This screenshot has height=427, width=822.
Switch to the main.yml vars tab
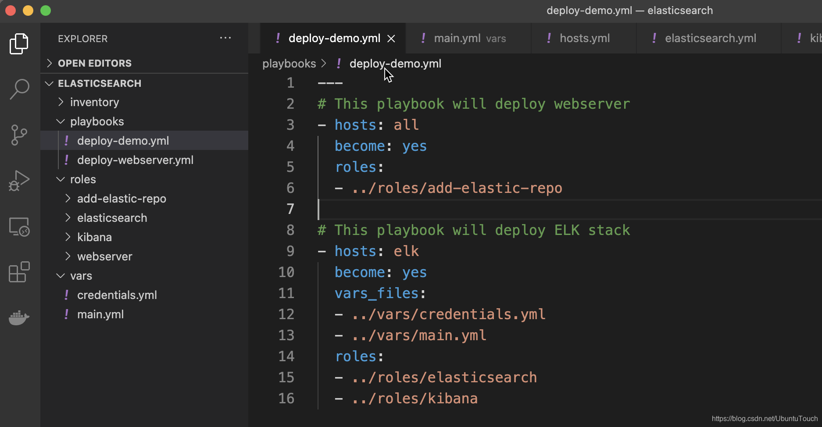tap(468, 39)
